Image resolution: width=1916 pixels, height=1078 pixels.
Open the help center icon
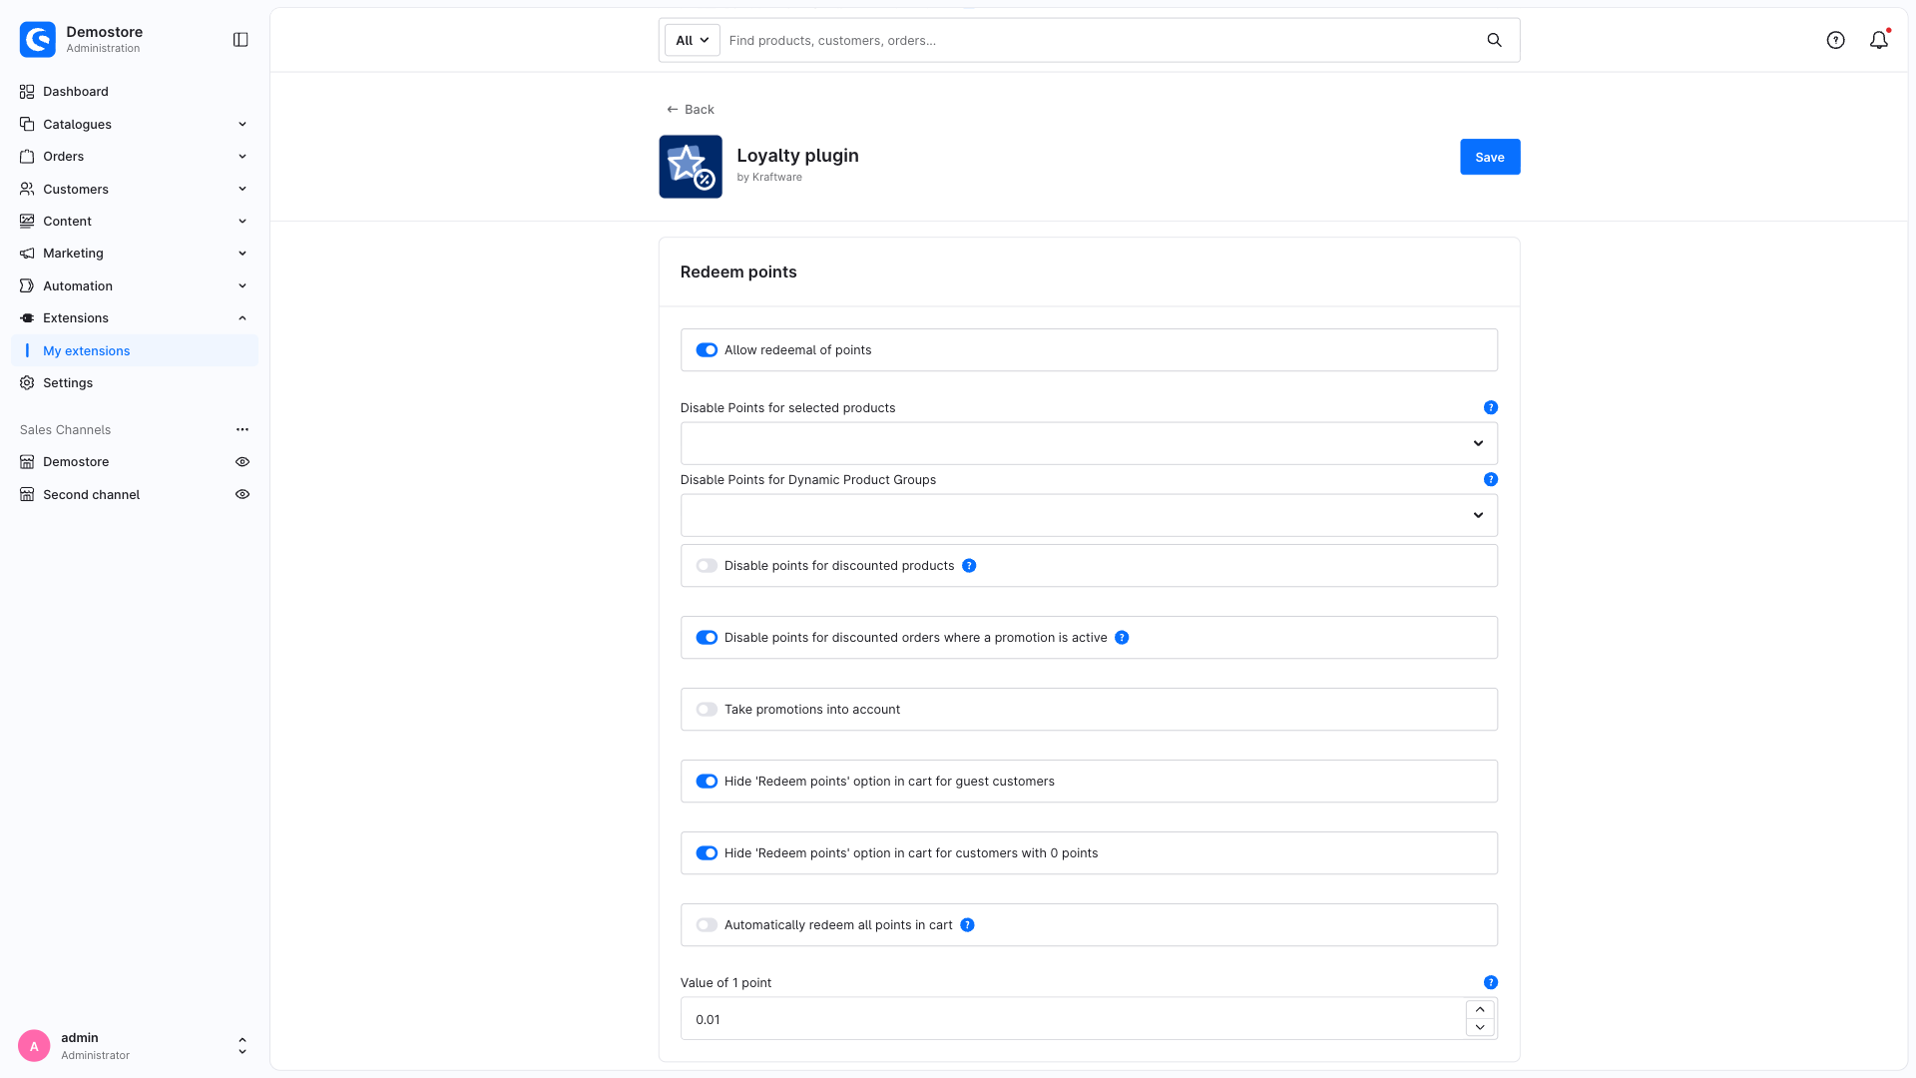[x=1835, y=40]
